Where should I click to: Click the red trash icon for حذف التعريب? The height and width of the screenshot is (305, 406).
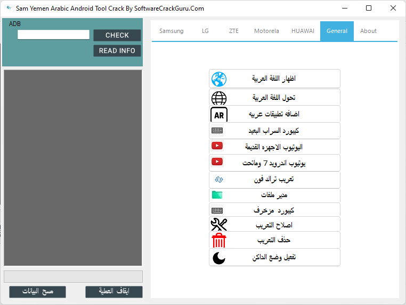point(219,240)
